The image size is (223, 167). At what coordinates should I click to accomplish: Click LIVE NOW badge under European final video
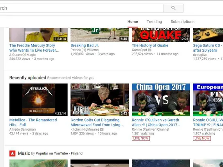point(202,138)
